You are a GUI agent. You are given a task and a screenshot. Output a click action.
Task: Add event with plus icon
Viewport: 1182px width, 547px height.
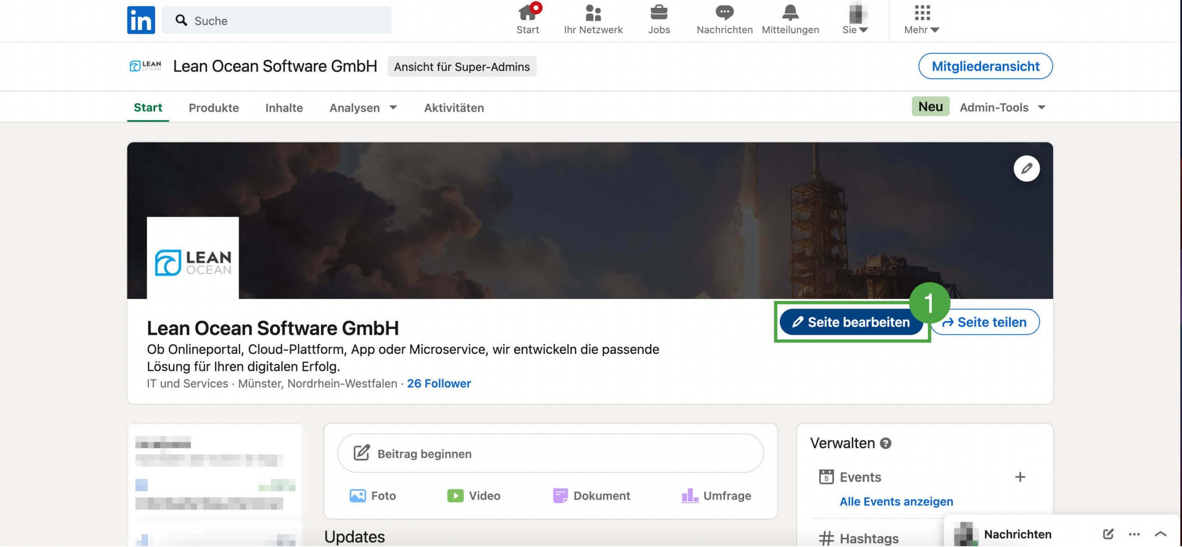point(1020,476)
